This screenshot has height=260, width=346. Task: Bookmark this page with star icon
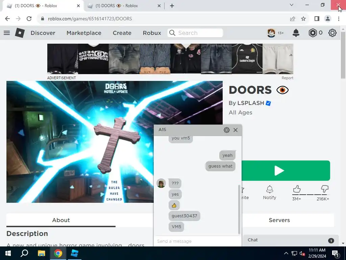coord(303,19)
